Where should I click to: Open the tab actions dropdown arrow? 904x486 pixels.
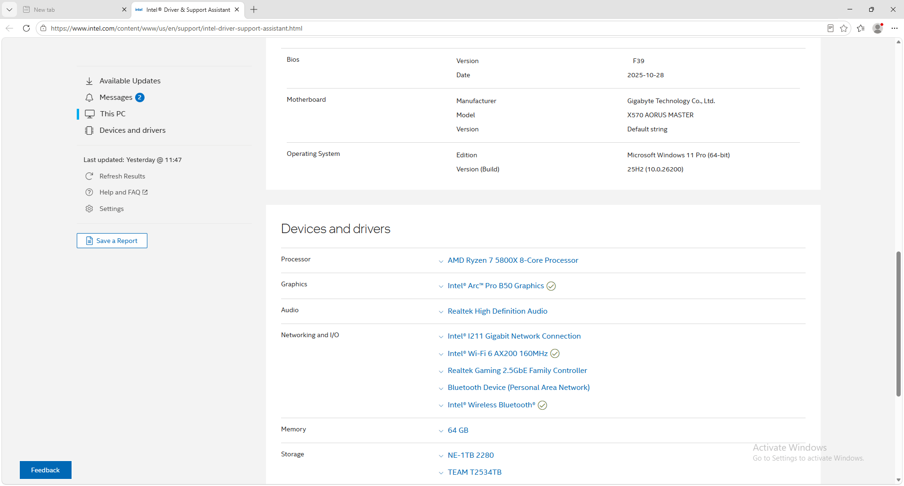(x=9, y=9)
